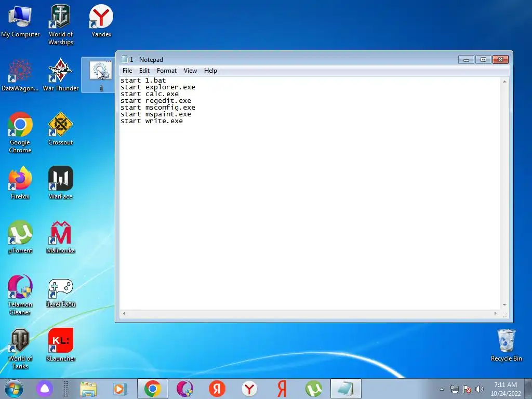Click the volume speaker tray icon
The height and width of the screenshot is (399, 532).
pyautogui.click(x=480, y=389)
